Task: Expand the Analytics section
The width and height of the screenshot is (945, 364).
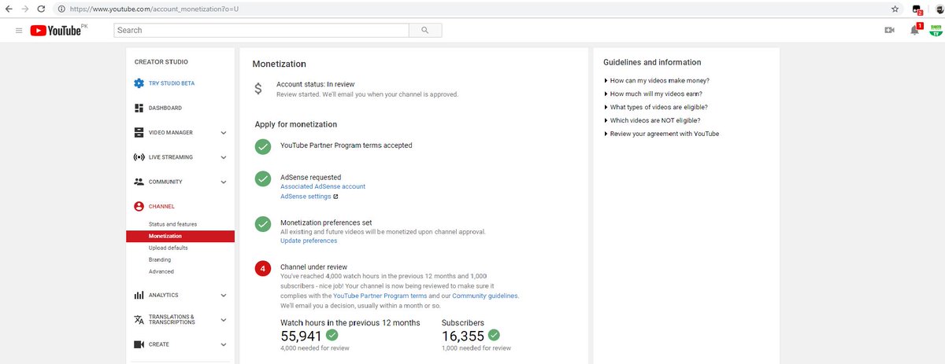Action: coord(224,296)
